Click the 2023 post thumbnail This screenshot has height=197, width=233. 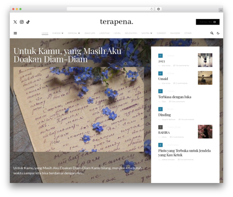pyautogui.click(x=205, y=60)
